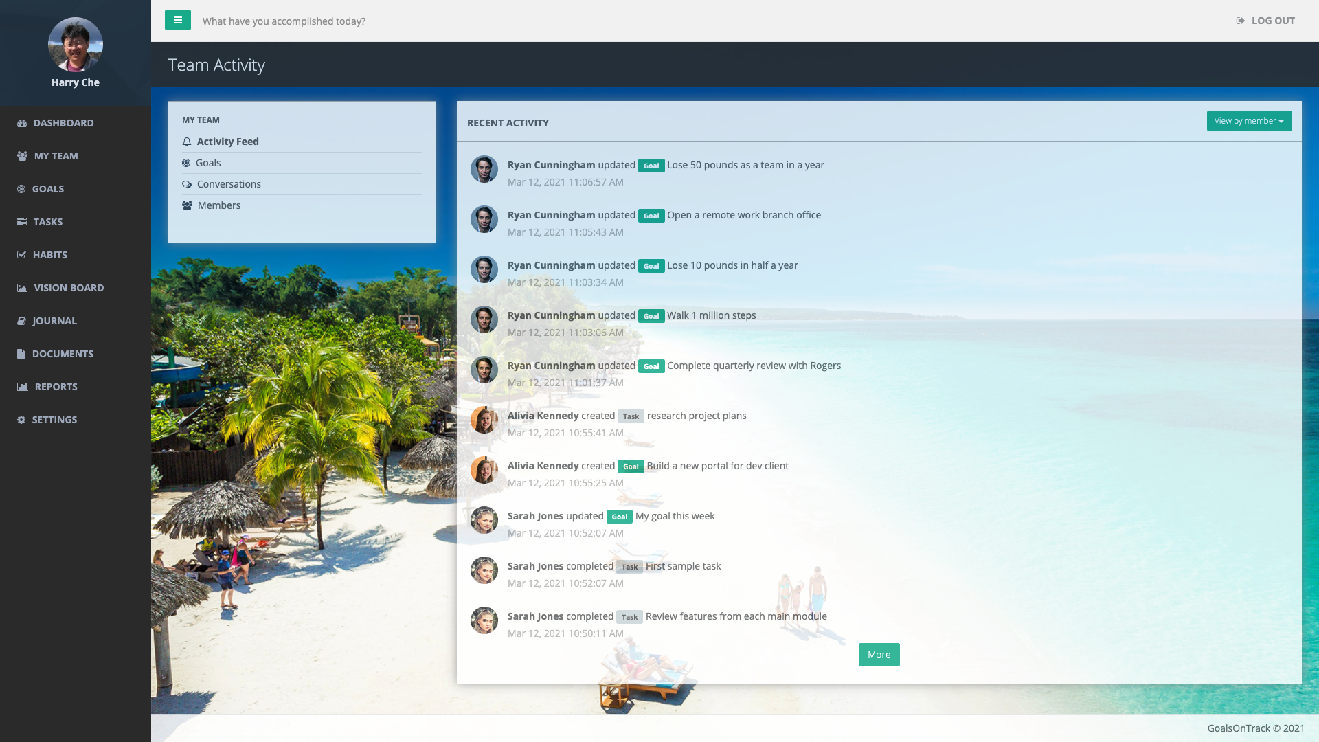Select Activity Feed in My Team panel
Screen dimensions: 1319x742
[x=227, y=142]
